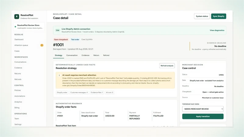
Task: Switch to the Strategy tab
Action: click(x=59, y=55)
